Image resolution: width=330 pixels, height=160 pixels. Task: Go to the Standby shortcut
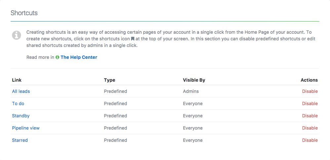21,116
